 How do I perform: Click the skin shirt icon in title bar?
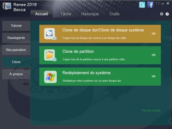157,3
